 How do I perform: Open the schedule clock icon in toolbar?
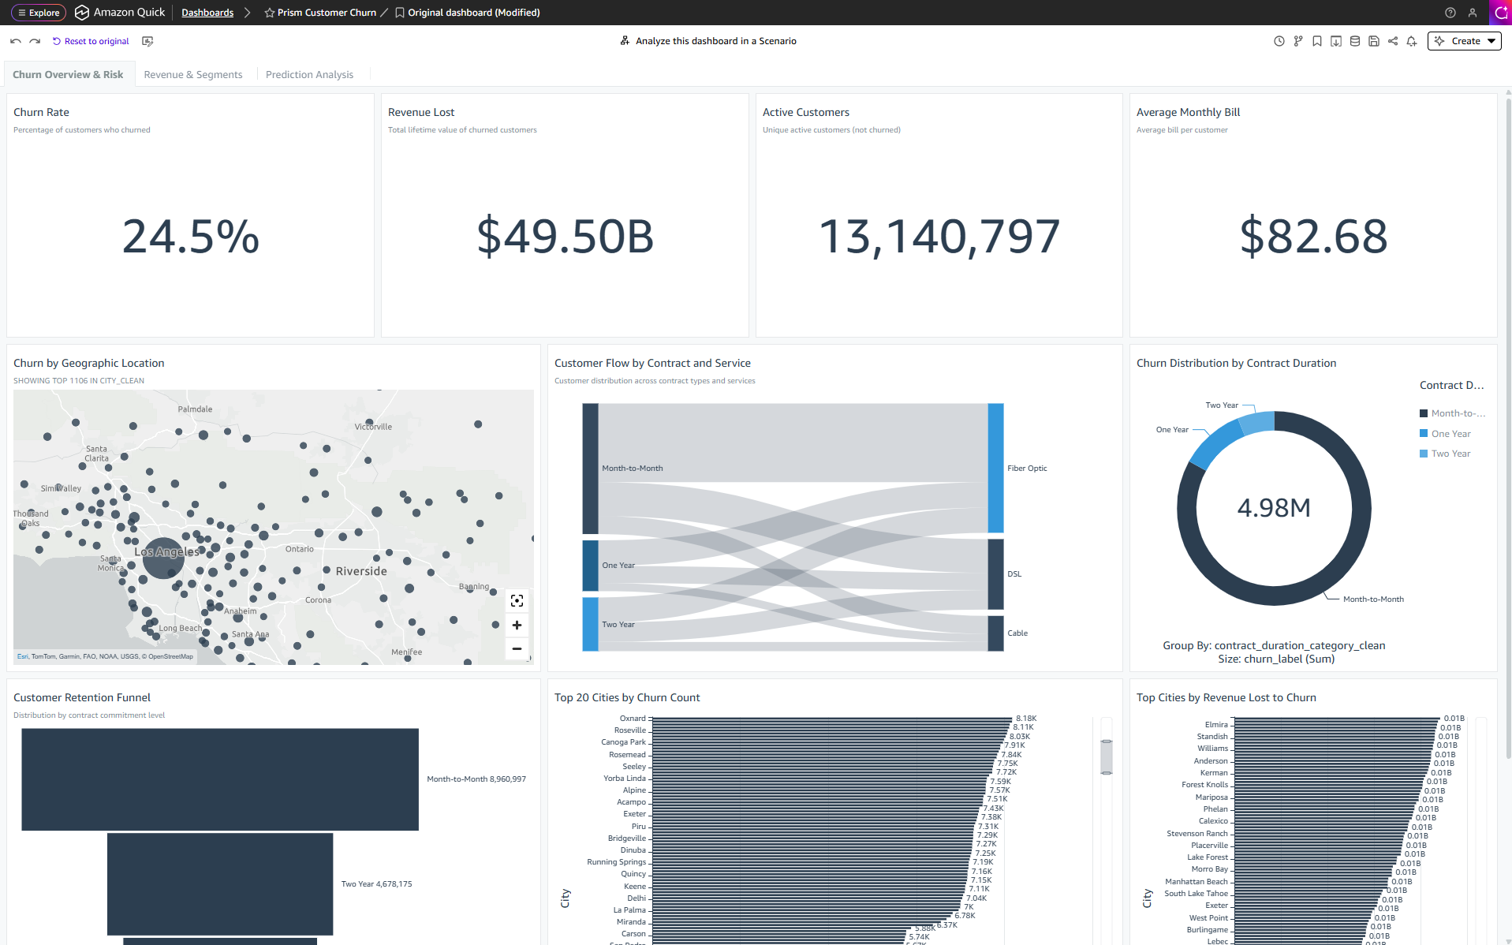[x=1279, y=41]
